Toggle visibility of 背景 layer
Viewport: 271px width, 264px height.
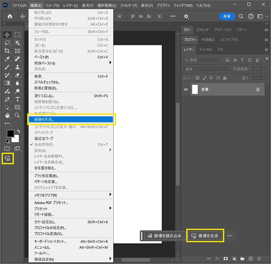coord(186,89)
